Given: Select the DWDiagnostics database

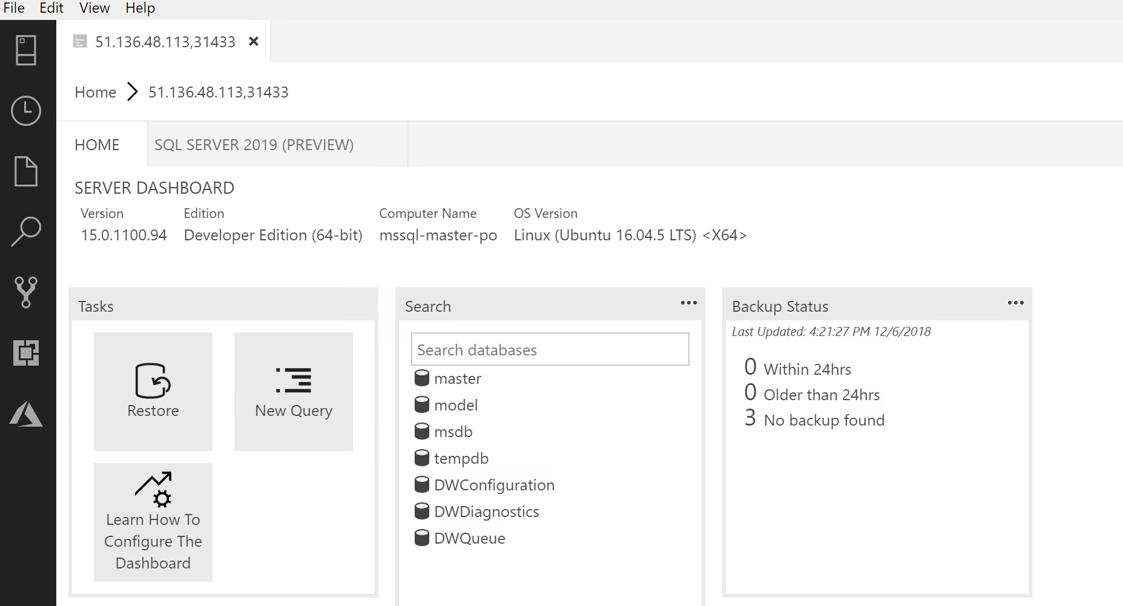Looking at the screenshot, I should (x=486, y=512).
